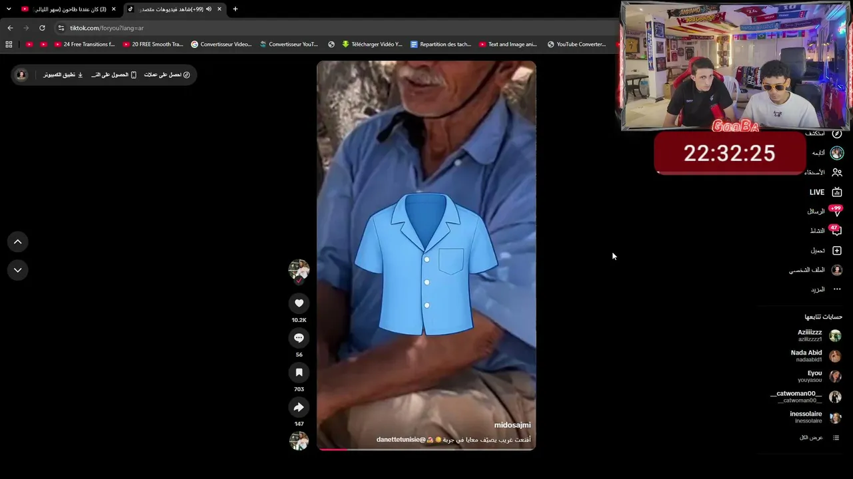
Task: Click the LIVE label in the sidebar
Action: (x=817, y=192)
